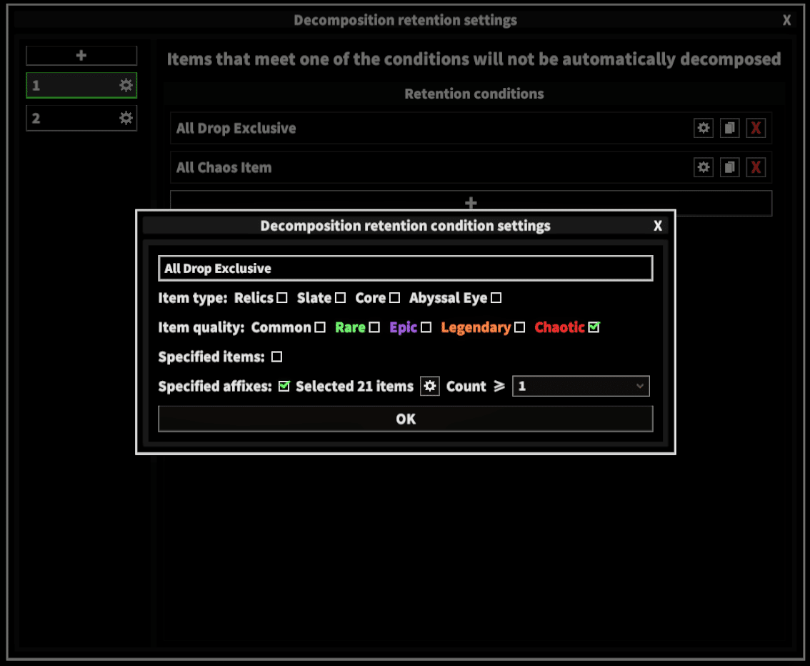
Task: Click the Selected 21 items text
Action: [x=355, y=387]
